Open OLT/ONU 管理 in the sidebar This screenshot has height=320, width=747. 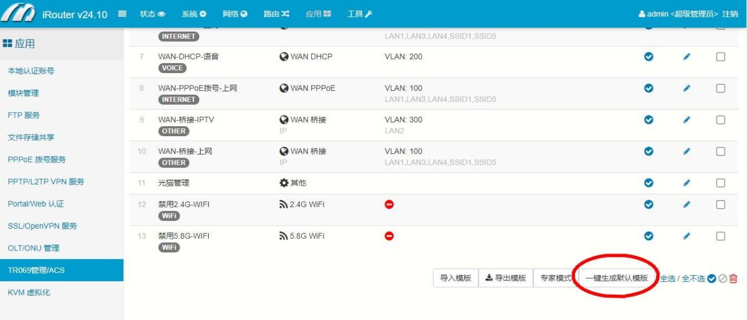[33, 248]
